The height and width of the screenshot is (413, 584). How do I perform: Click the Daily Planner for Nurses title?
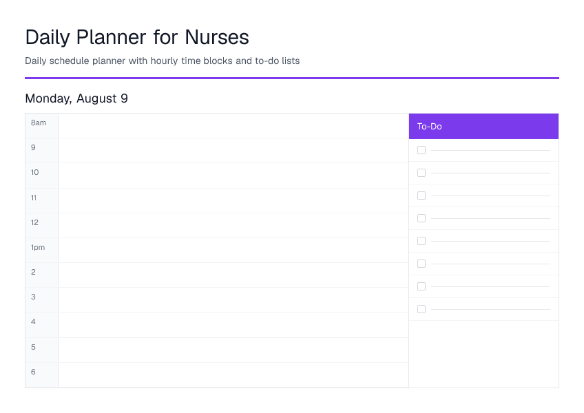click(137, 37)
